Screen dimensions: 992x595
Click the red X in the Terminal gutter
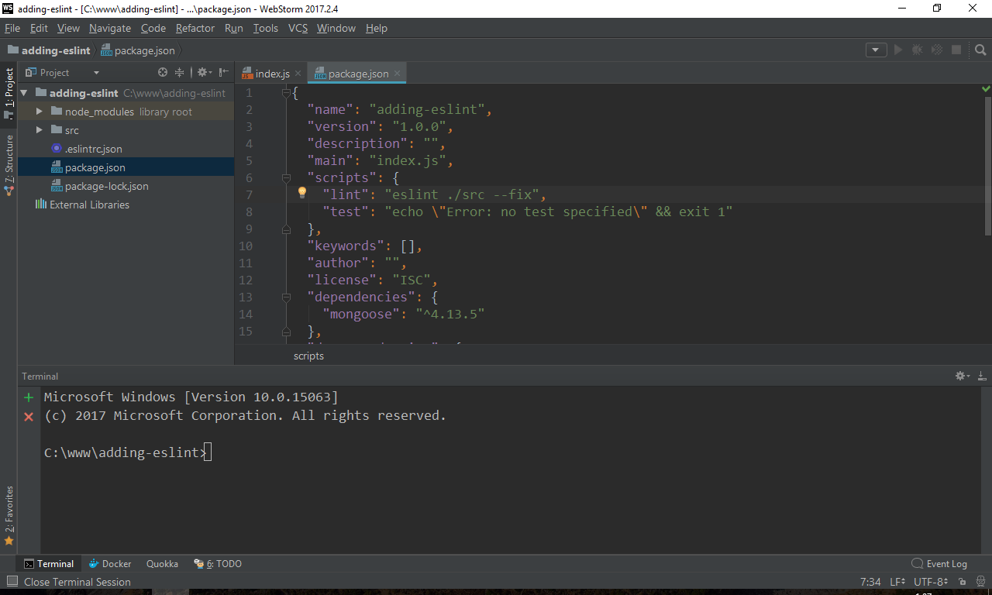[29, 416]
